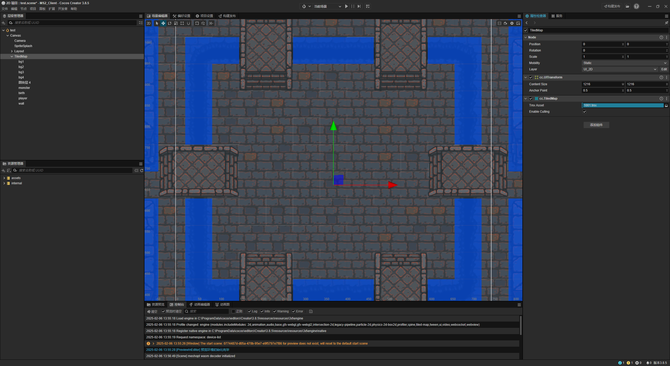
Task: Click the step next frame button
Action: (x=359, y=6)
